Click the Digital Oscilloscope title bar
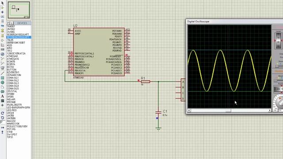This screenshot has height=159, width=283. coord(234,22)
